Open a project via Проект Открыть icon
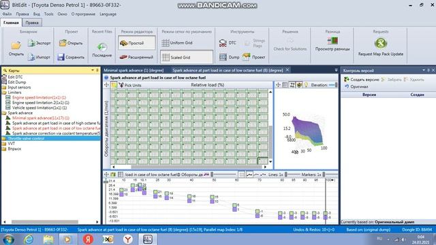The image size is (436, 245). pyautogui.click(x=63, y=43)
